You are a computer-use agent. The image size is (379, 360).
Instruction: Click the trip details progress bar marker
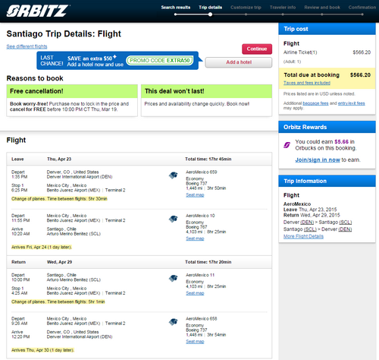coord(210,14)
